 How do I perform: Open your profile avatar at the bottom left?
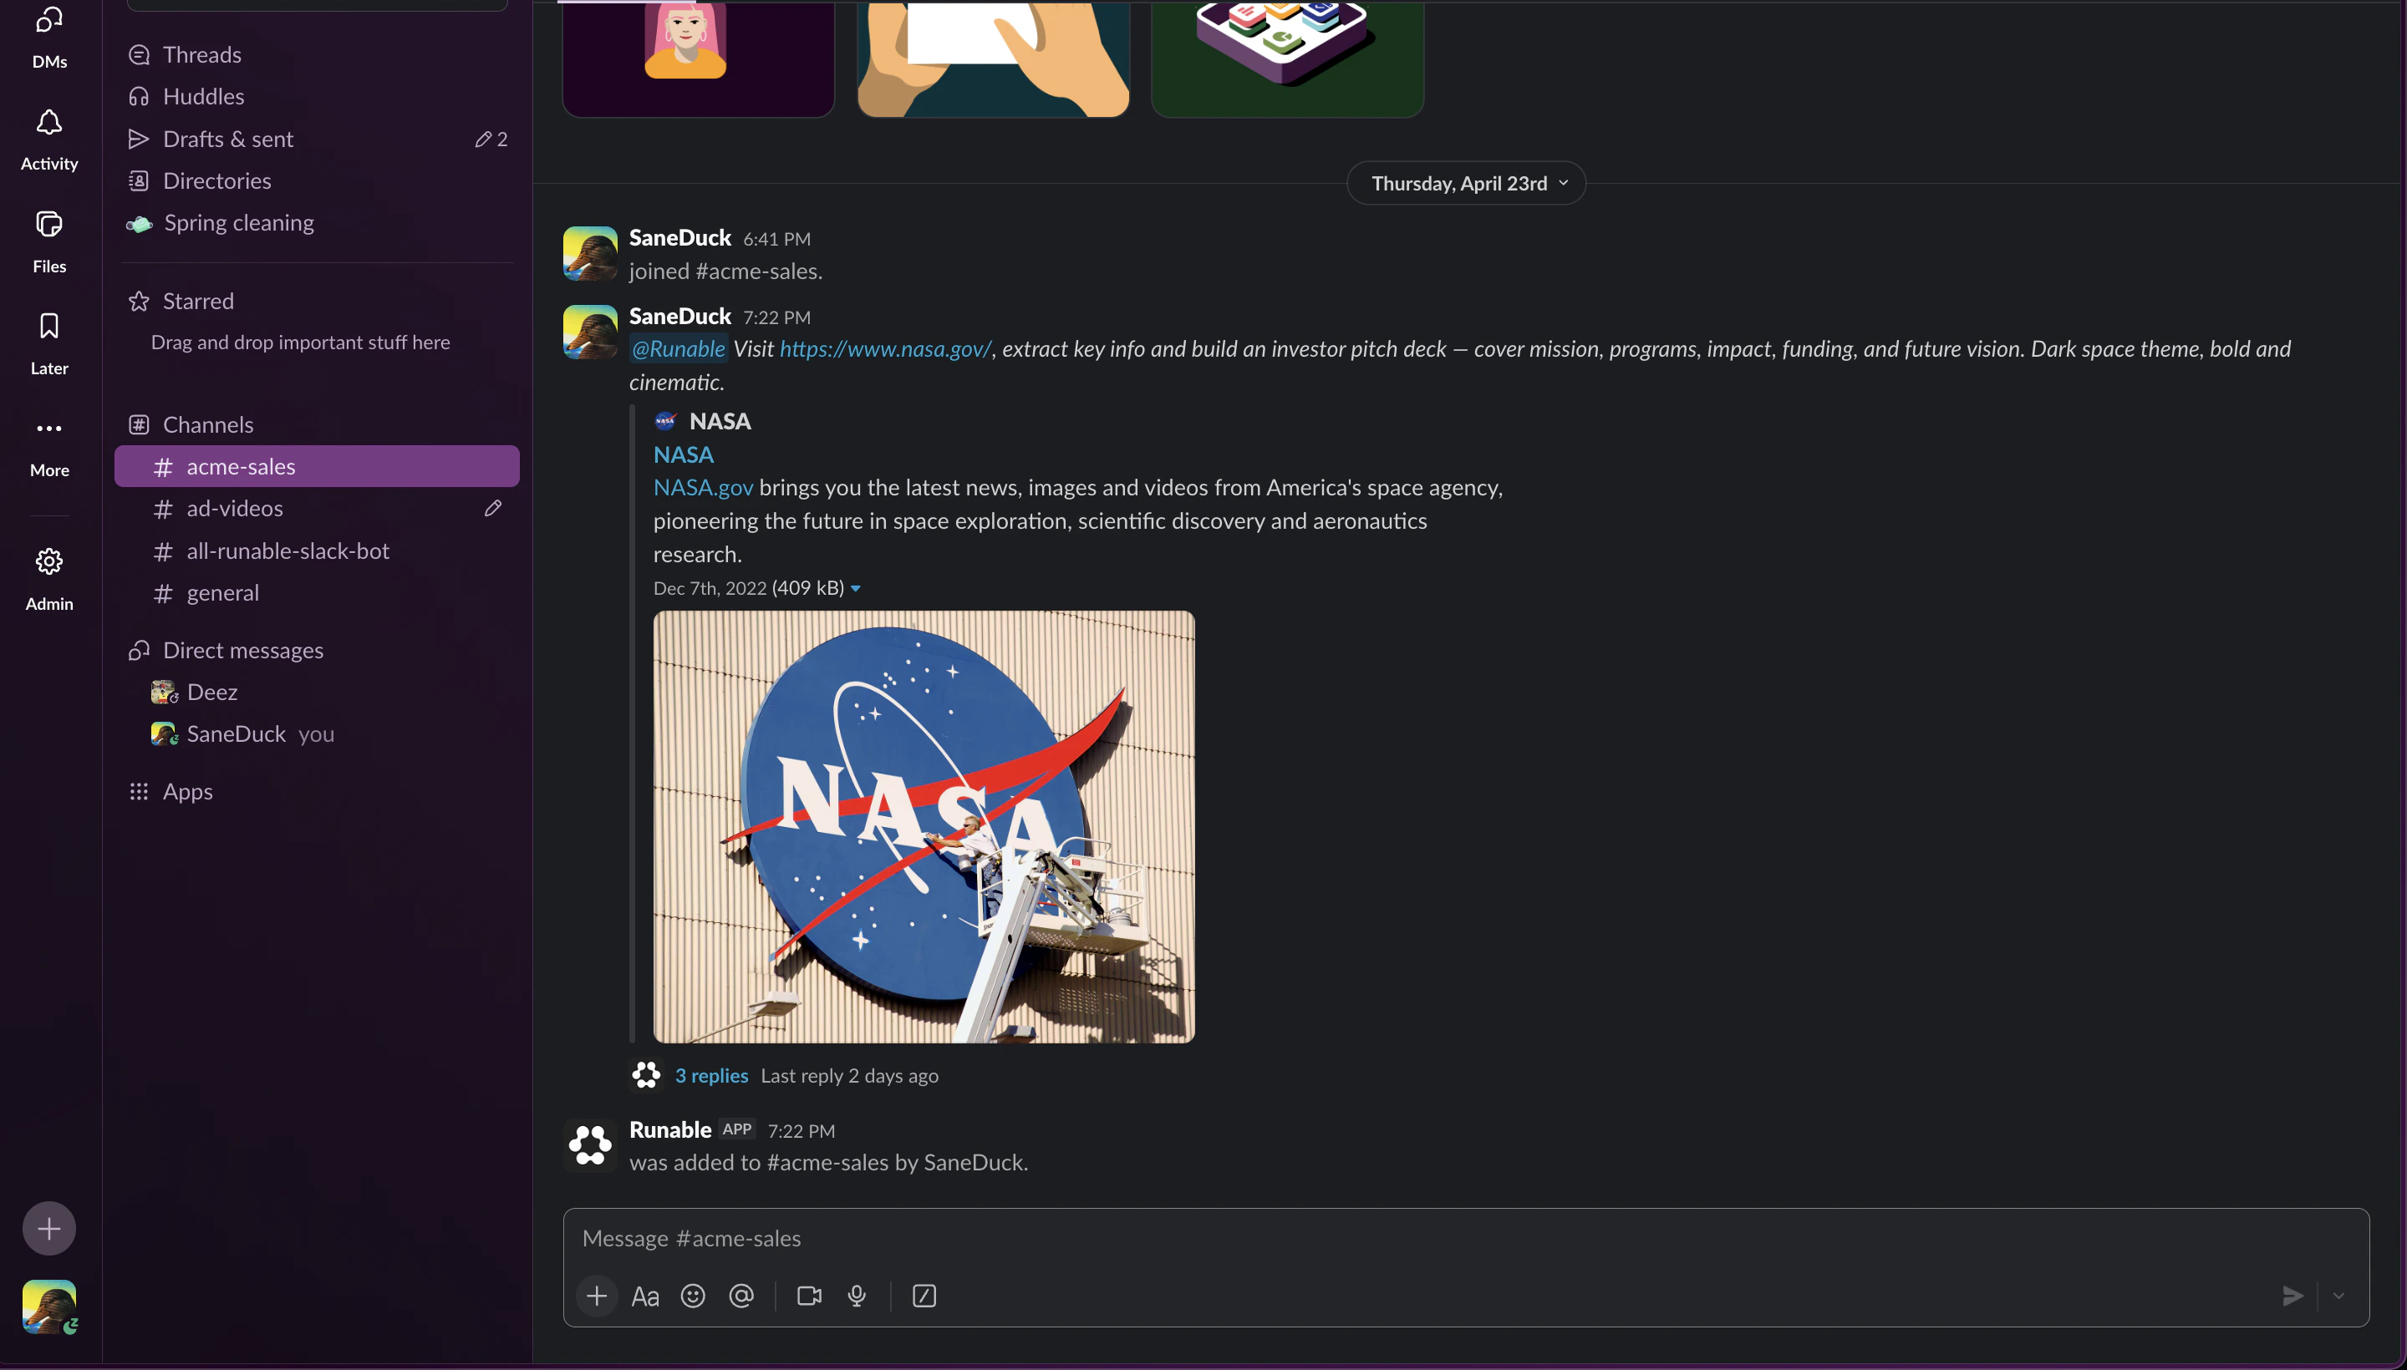(49, 1306)
